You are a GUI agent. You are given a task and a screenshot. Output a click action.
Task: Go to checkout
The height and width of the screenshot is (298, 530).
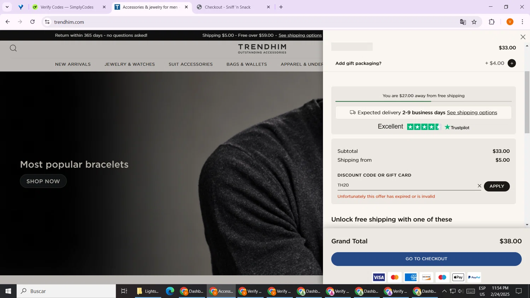pos(426,259)
